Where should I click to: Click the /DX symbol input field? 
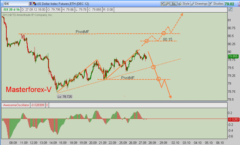(16, 4)
